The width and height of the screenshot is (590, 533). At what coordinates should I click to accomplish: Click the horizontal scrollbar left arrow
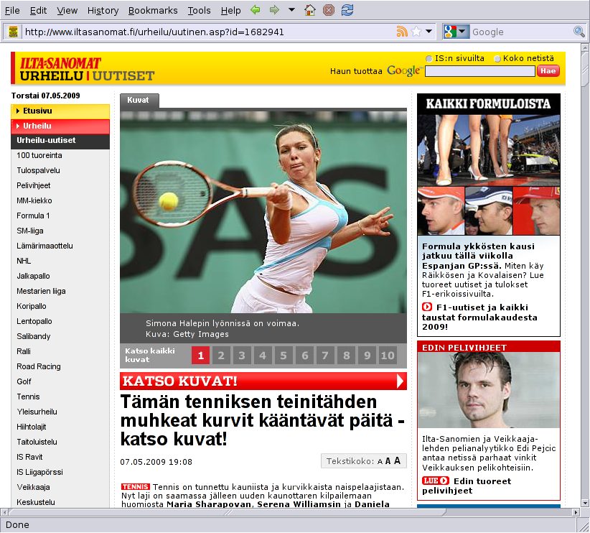tap(4, 512)
